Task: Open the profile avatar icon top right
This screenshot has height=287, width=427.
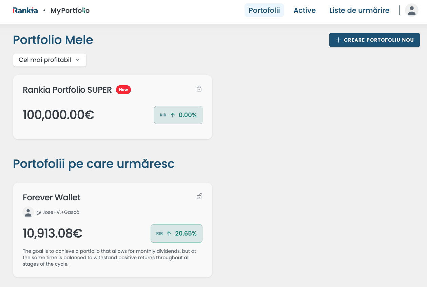Action: click(411, 10)
